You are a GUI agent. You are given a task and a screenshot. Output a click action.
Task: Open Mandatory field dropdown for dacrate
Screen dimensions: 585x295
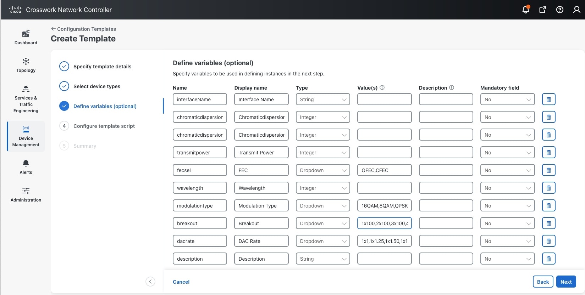click(x=507, y=241)
